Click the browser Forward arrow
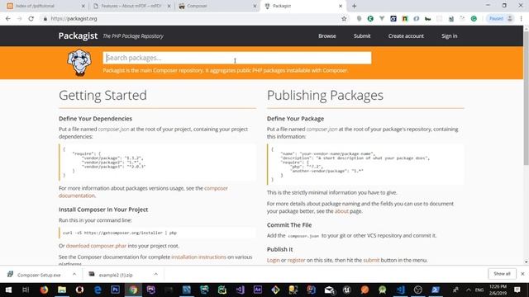This screenshot has width=529, height=297. pyautogui.click(x=20, y=19)
